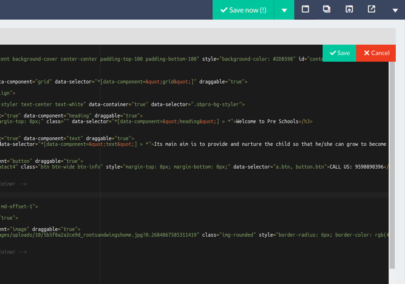The width and height of the screenshot is (405, 284).
Task: Click the '.sbpro-bg-styler' selector value
Action: [x=216, y=104]
